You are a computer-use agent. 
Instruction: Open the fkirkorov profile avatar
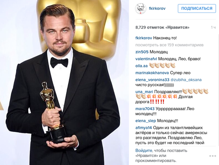(140, 9)
